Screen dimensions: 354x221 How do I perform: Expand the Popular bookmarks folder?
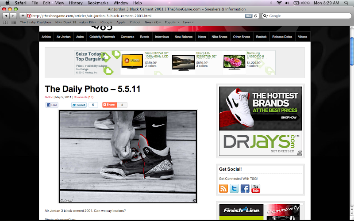coord(172,23)
